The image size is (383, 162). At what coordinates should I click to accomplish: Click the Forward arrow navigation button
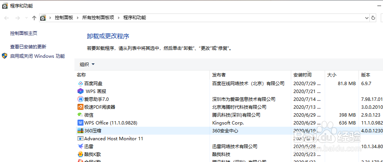[x=17, y=18]
